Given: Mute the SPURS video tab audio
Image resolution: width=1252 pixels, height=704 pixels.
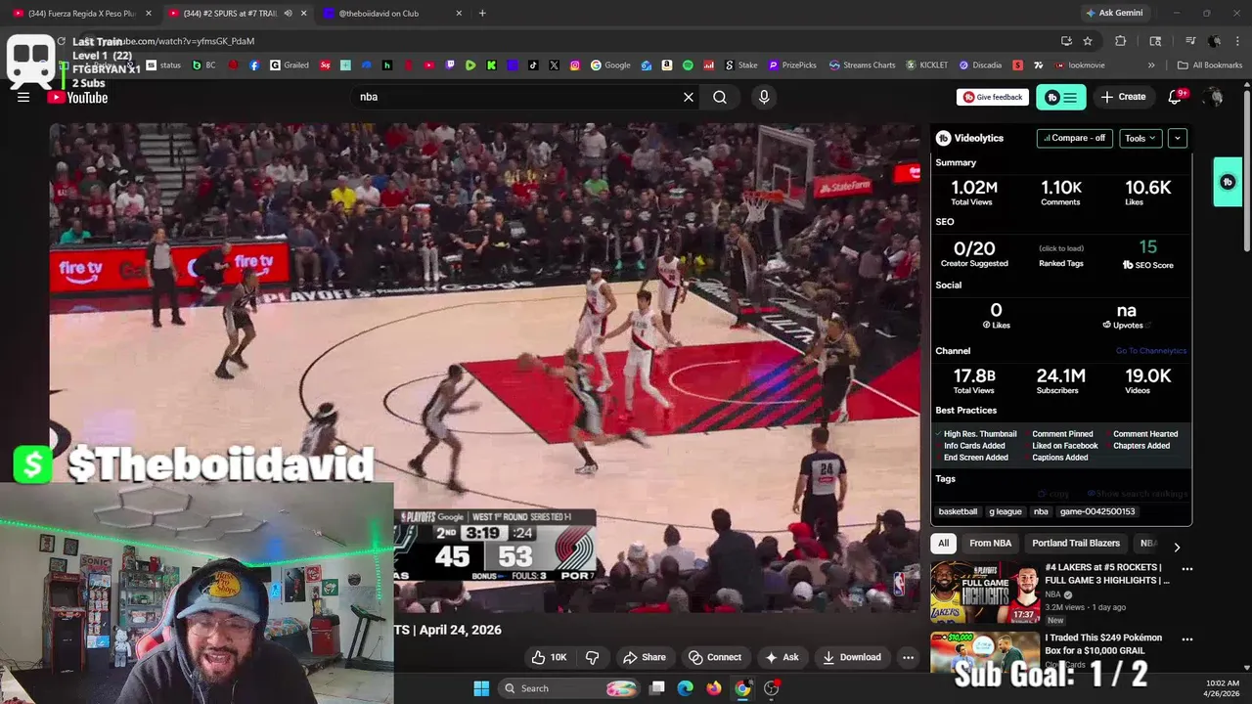Looking at the screenshot, I should coord(288,14).
